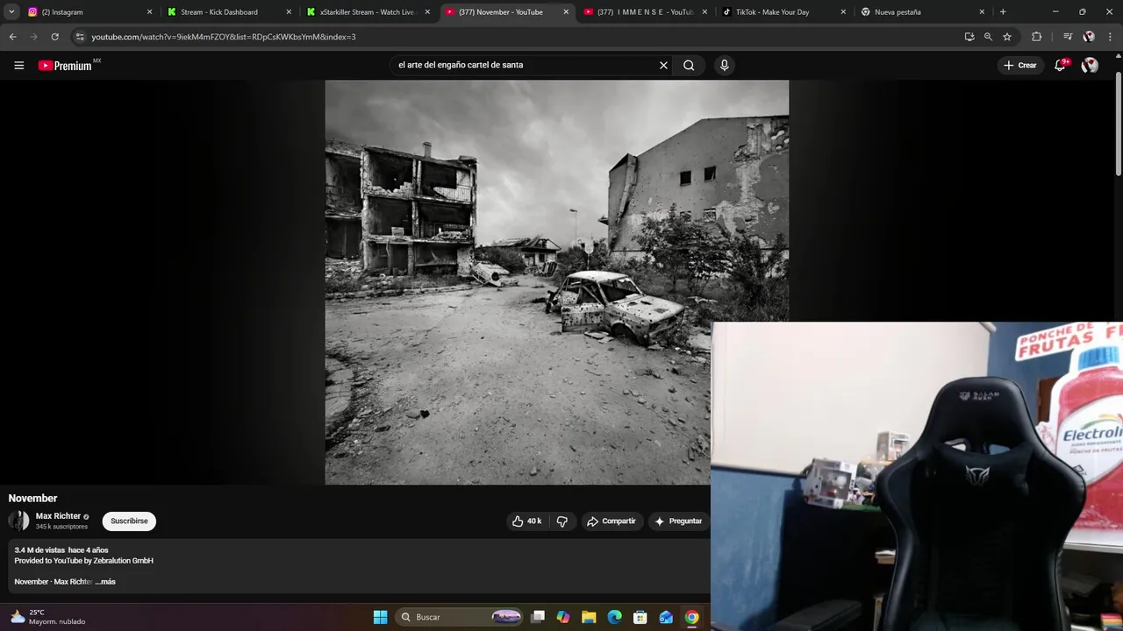This screenshot has height=631, width=1123.
Task: Click the browser address bar URL
Action: point(224,37)
